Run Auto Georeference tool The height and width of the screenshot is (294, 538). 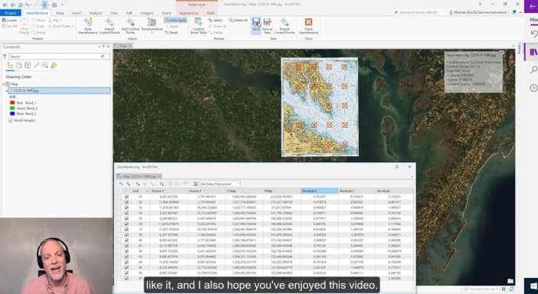click(x=87, y=26)
